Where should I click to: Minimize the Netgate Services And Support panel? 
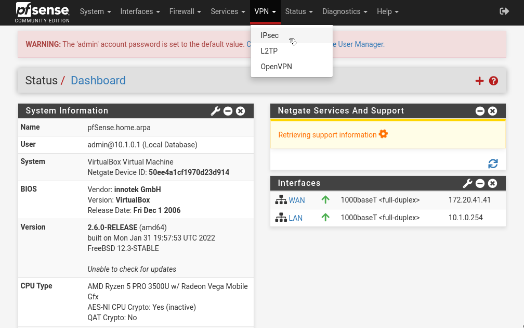(x=480, y=111)
